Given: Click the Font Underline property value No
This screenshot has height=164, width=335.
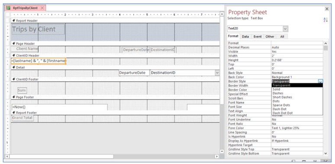Looking at the screenshot, I should [x=297, y=120].
